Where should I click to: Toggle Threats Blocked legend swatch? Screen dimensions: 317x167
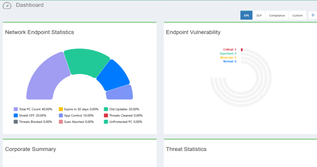click(x=16, y=122)
